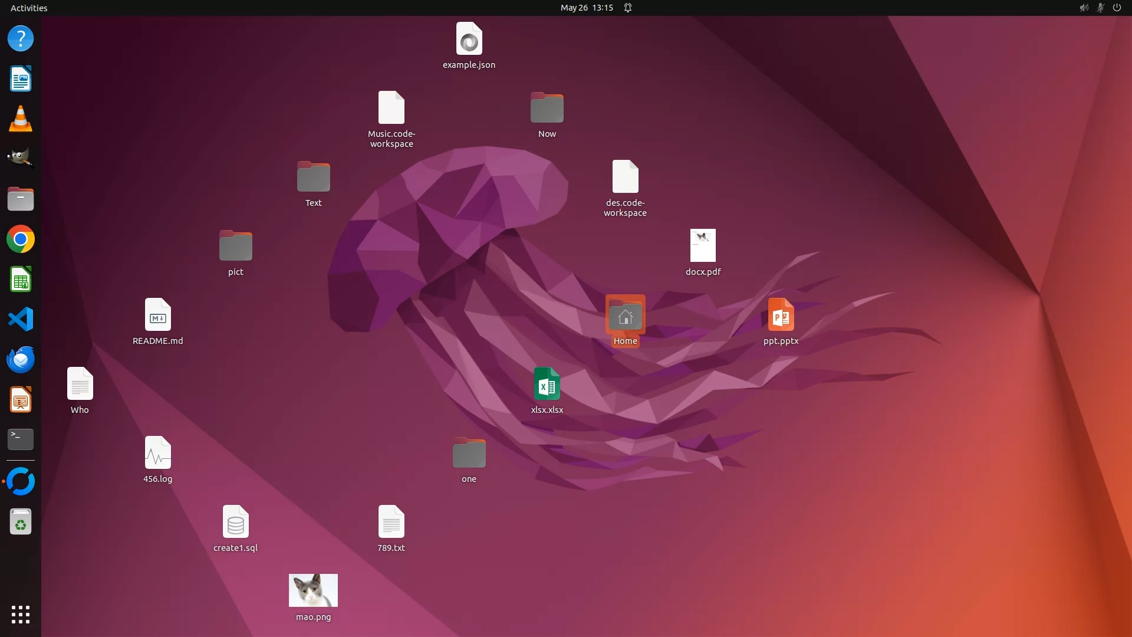This screenshot has width=1132, height=637.
Task: Select the mao.png cat thumbnail
Action: point(313,590)
